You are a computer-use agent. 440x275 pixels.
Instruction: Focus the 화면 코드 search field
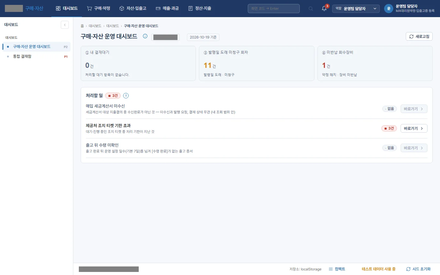274,9
